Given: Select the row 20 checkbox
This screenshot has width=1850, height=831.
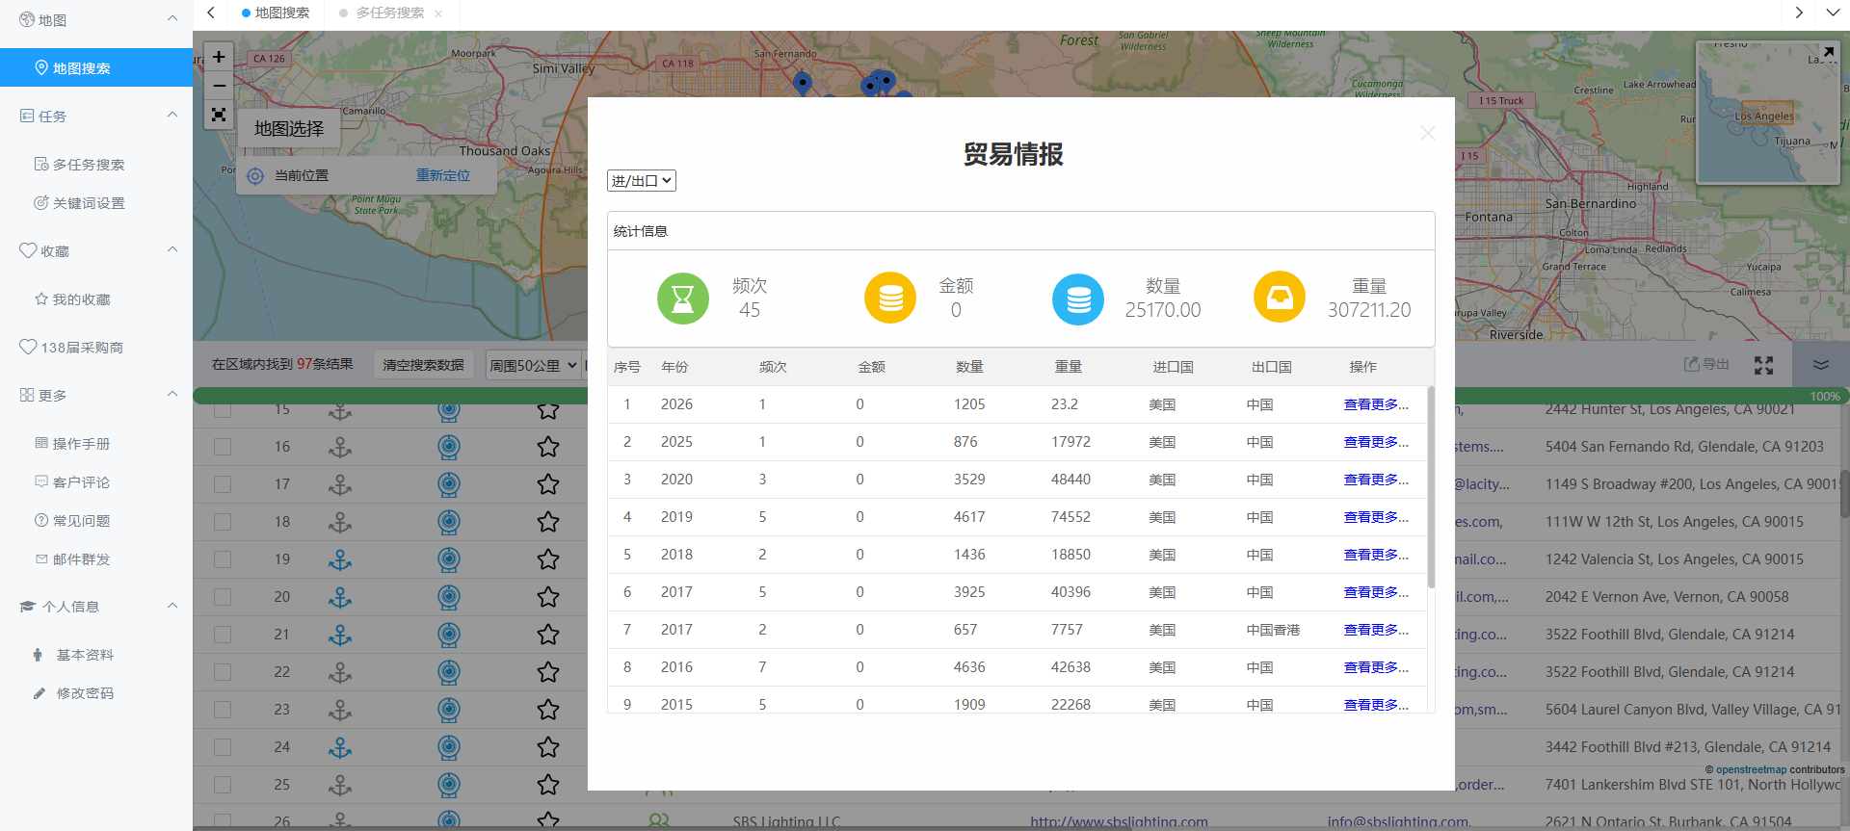Looking at the screenshot, I should (223, 597).
